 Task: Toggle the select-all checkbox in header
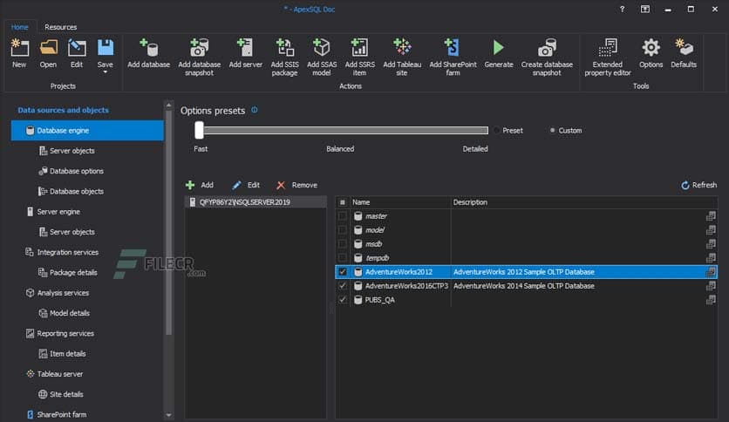pos(343,202)
